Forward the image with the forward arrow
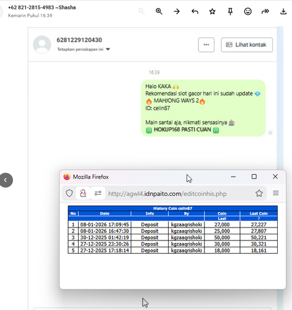292x310 pixels. pyautogui.click(x=265, y=11)
